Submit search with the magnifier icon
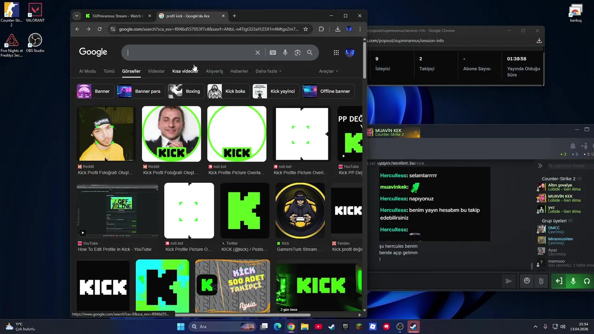 [310, 52]
